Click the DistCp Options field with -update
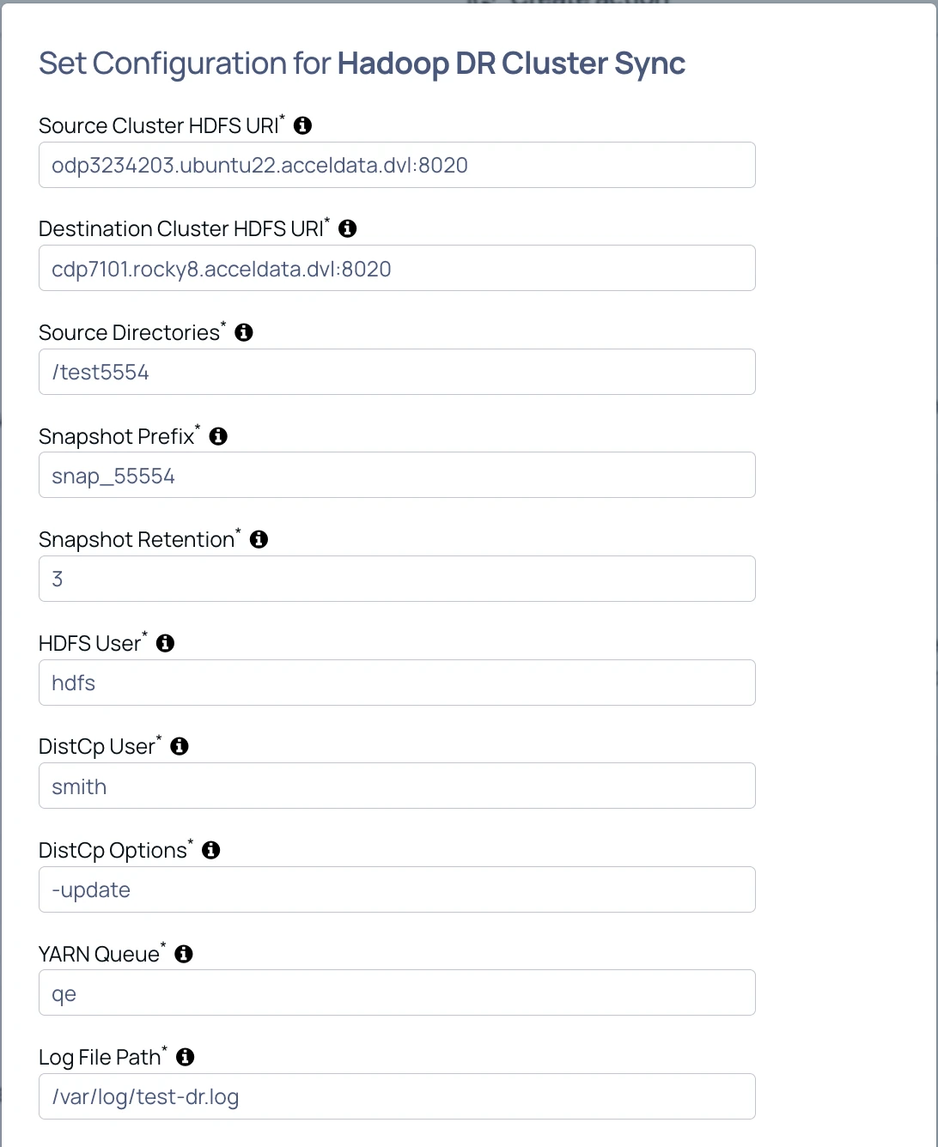 [397, 889]
